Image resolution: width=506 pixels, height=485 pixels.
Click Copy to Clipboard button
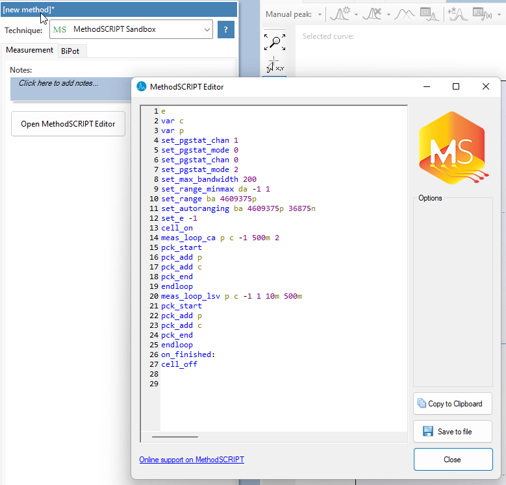point(453,404)
